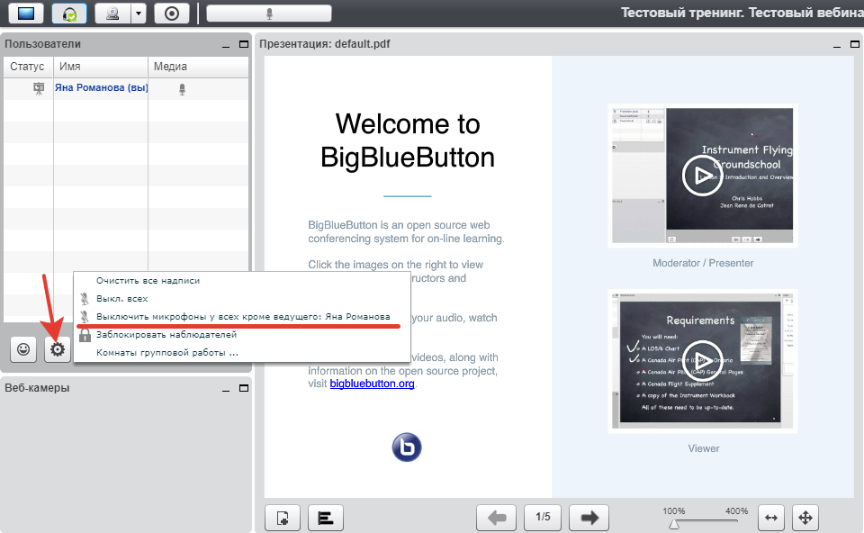Click the screen sharing monitor icon
The image size is (864, 533).
tap(26, 14)
